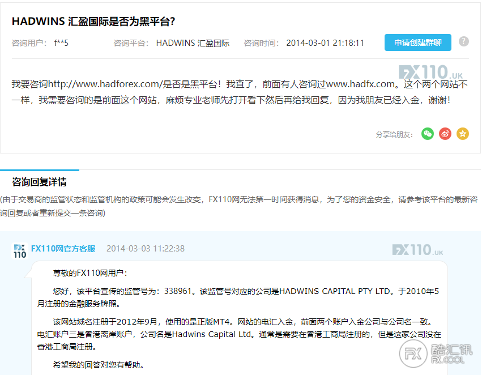Click the URL http://www.hadforex.com/ in the question

coord(105,84)
